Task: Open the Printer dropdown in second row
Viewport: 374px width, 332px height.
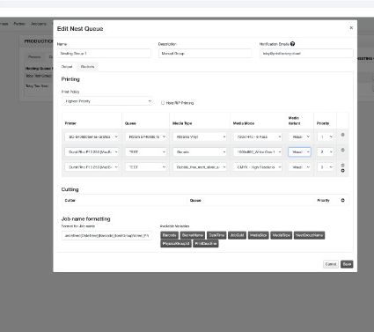Action: (x=92, y=152)
